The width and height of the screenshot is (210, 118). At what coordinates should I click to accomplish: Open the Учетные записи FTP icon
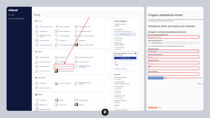(x=76, y=62)
